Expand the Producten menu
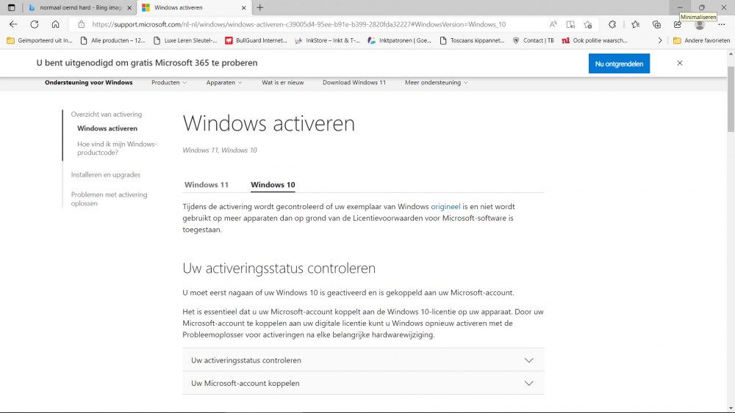 pos(169,82)
